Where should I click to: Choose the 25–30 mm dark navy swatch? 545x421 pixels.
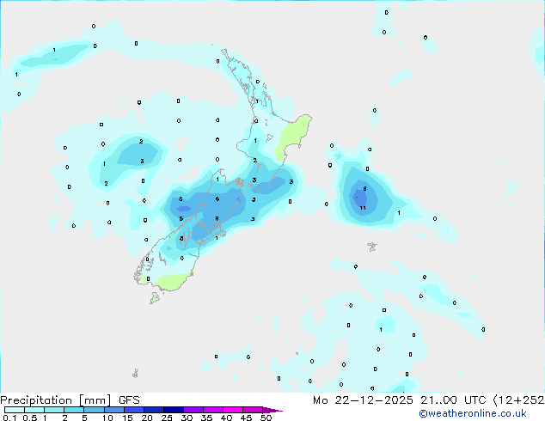click(x=173, y=410)
